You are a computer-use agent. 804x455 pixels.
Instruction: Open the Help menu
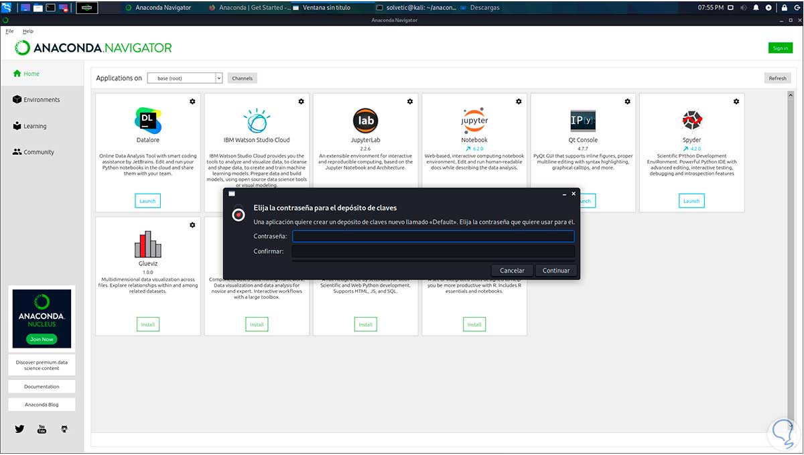tap(27, 31)
